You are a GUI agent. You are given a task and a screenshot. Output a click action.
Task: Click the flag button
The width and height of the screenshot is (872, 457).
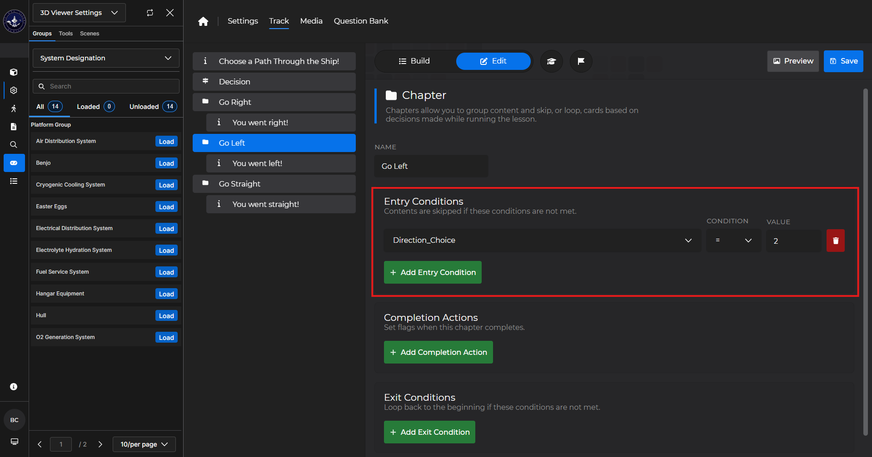(581, 61)
